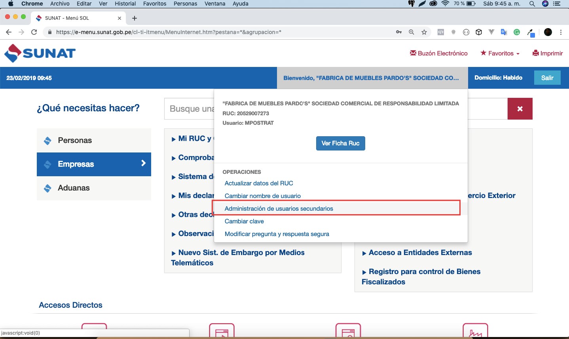Click the Wi-Fi status icon
Screen dimensions: 569x339
click(x=446, y=4)
